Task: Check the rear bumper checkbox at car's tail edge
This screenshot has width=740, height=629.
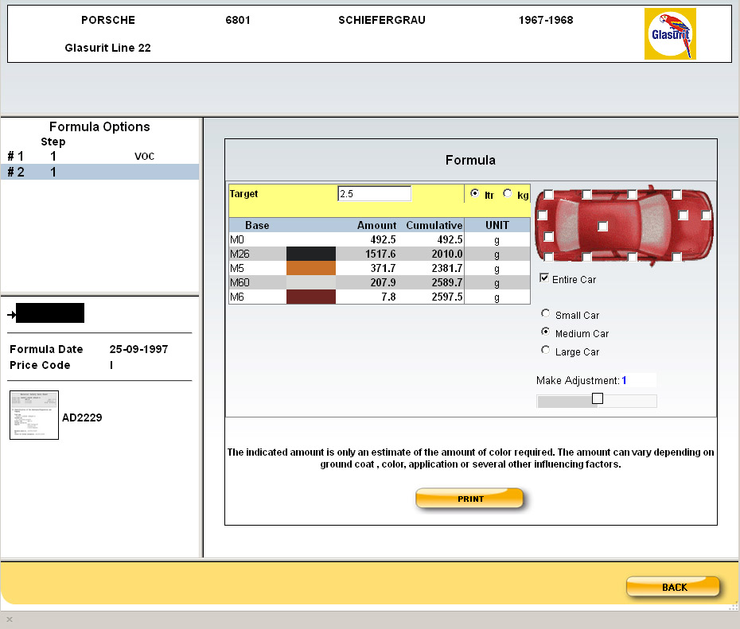Action: coord(543,215)
